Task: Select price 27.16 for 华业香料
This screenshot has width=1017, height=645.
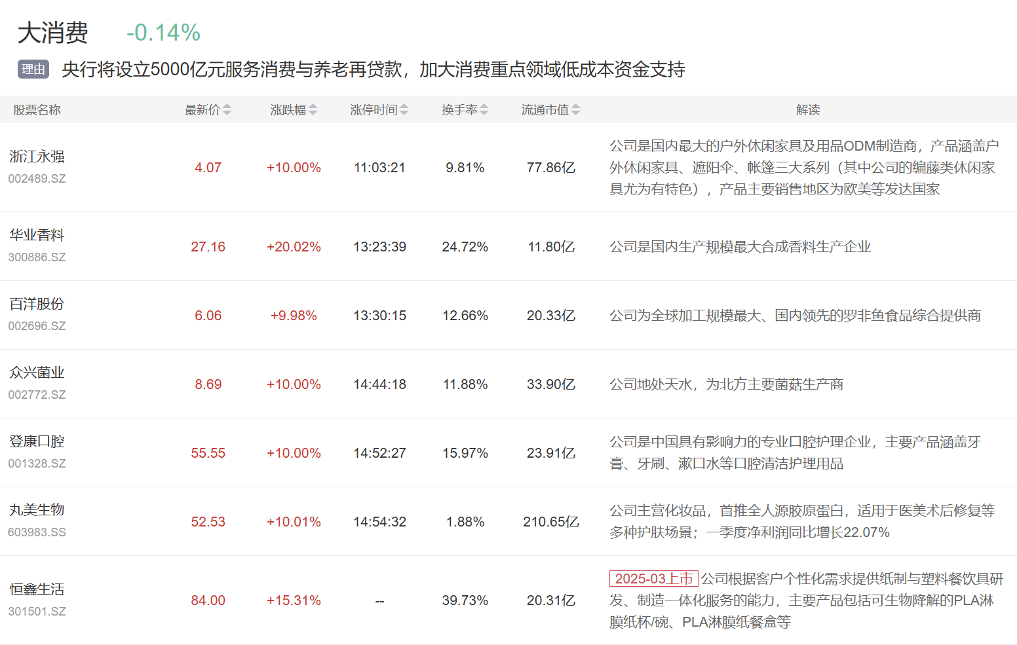Action: point(208,247)
